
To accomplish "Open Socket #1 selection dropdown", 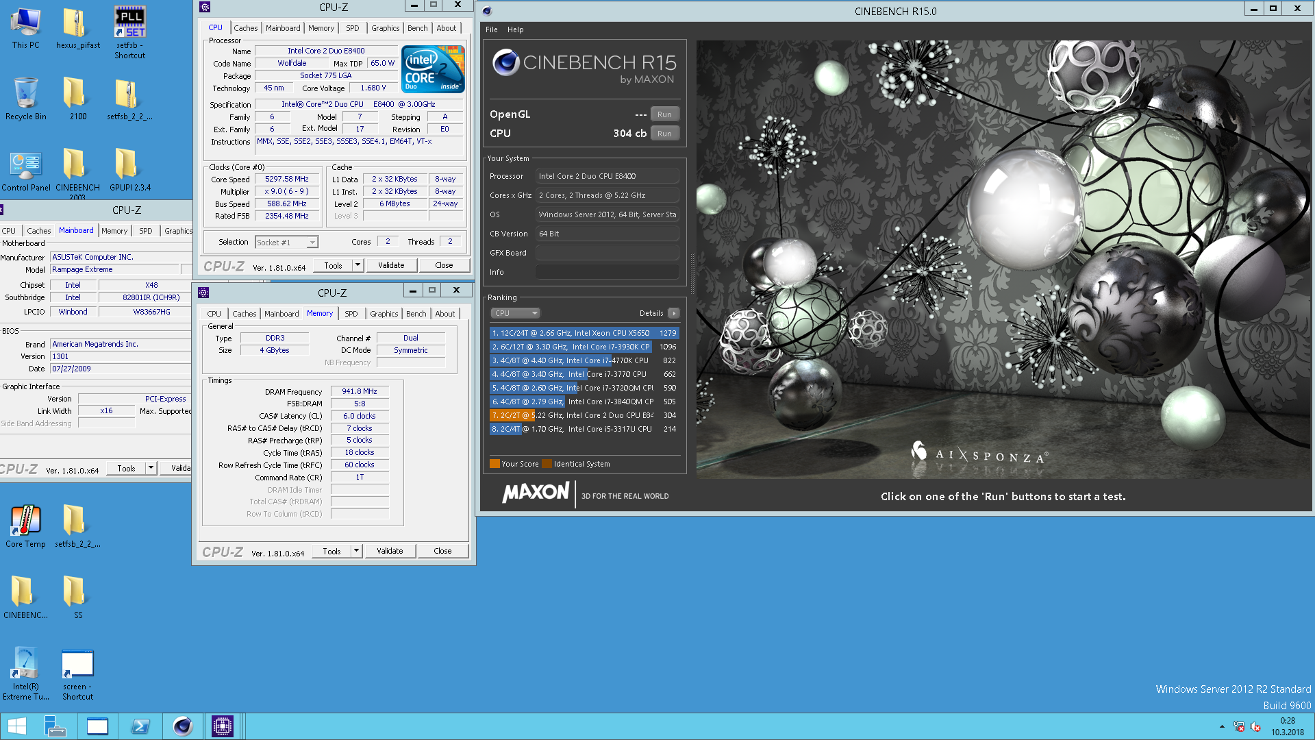I will click(287, 243).
